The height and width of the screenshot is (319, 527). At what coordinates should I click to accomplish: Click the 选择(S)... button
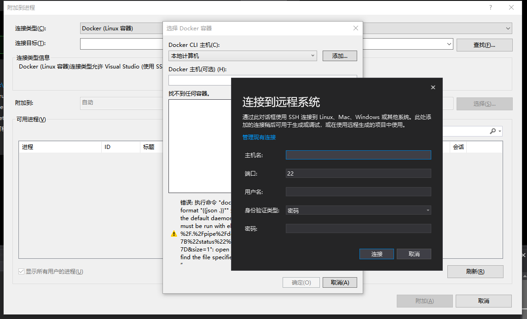(x=484, y=104)
